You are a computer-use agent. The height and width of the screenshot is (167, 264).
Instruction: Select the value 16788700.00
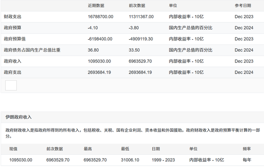100,17
